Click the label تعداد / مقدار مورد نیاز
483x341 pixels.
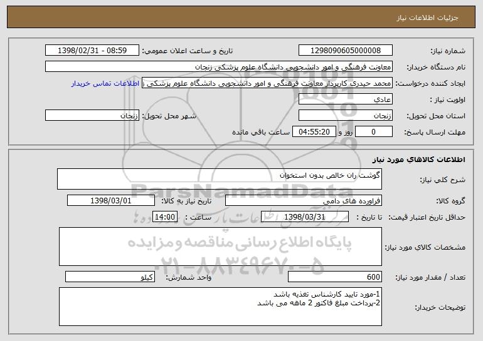click(x=430, y=277)
